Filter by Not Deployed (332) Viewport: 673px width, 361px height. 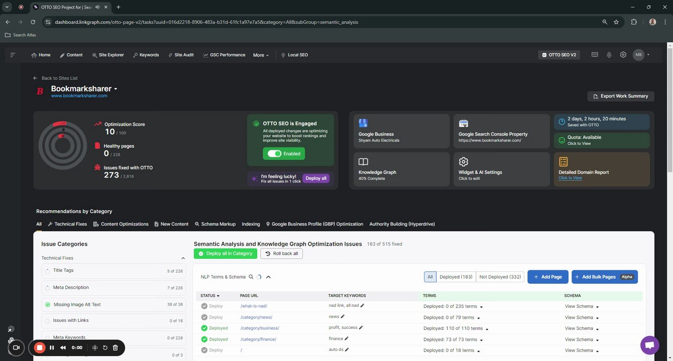500,277
